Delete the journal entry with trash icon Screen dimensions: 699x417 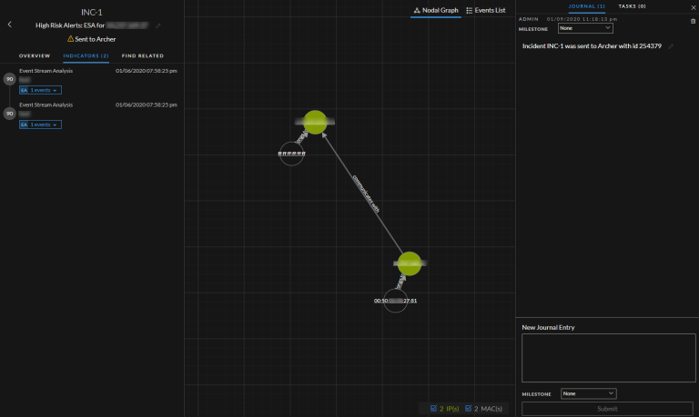[x=693, y=20]
